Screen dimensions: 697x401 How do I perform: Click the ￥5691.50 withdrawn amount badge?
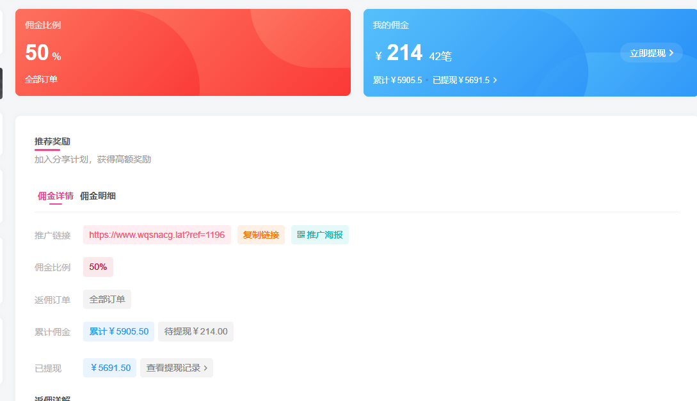(x=109, y=368)
